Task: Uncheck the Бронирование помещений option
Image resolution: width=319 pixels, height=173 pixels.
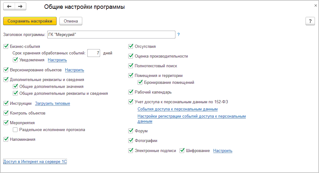Action: (x=140, y=83)
